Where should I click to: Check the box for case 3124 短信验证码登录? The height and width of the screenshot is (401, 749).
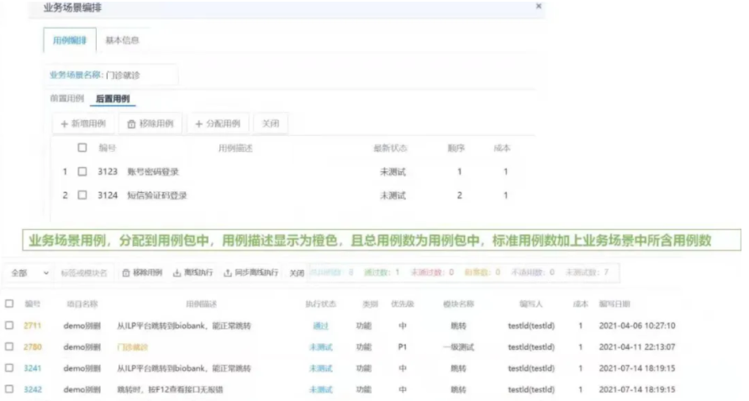(82, 195)
